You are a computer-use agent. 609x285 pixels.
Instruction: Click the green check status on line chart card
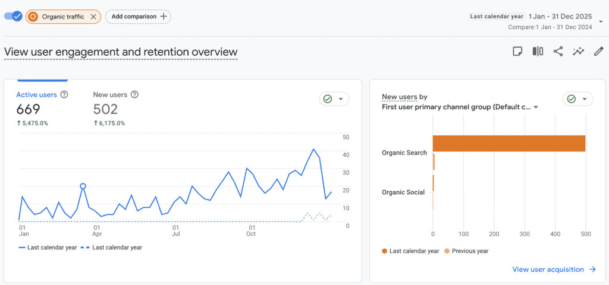click(328, 99)
